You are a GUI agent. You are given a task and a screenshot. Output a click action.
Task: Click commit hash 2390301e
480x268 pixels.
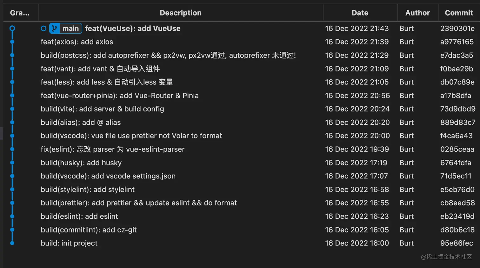(457, 28)
